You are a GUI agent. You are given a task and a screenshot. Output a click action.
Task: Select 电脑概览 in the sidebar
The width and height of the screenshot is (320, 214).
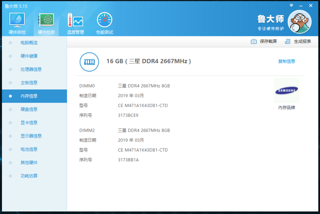[x=35, y=43]
